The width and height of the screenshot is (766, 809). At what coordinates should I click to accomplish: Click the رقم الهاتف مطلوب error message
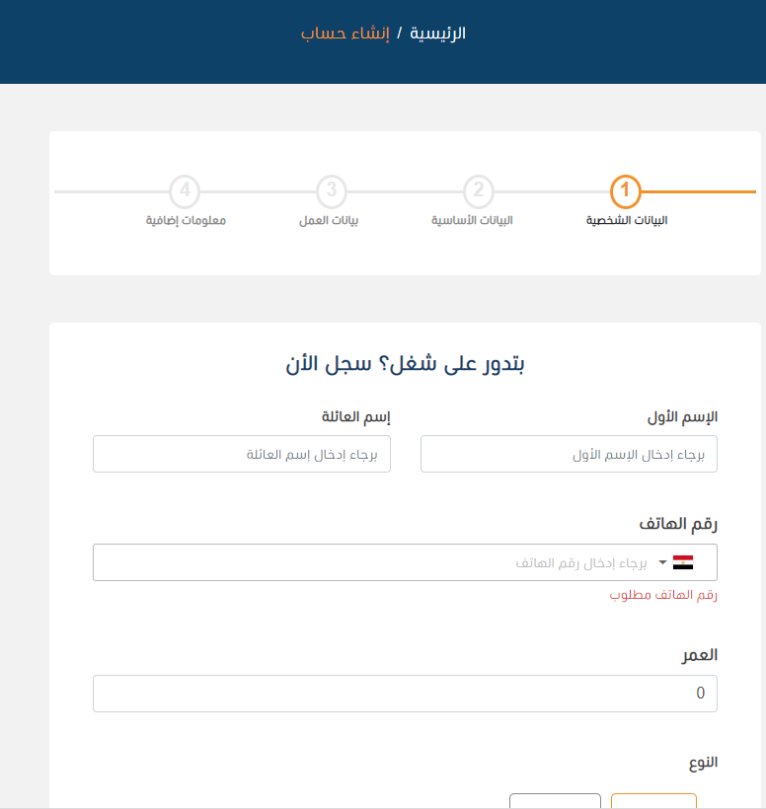pyautogui.click(x=663, y=595)
